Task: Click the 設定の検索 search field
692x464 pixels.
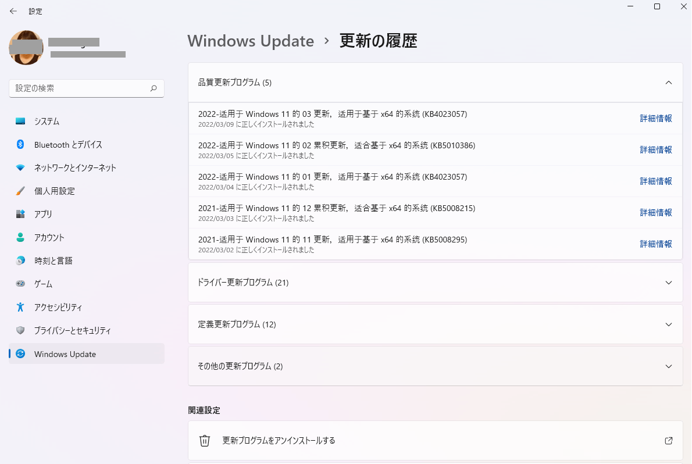Action: 87,88
